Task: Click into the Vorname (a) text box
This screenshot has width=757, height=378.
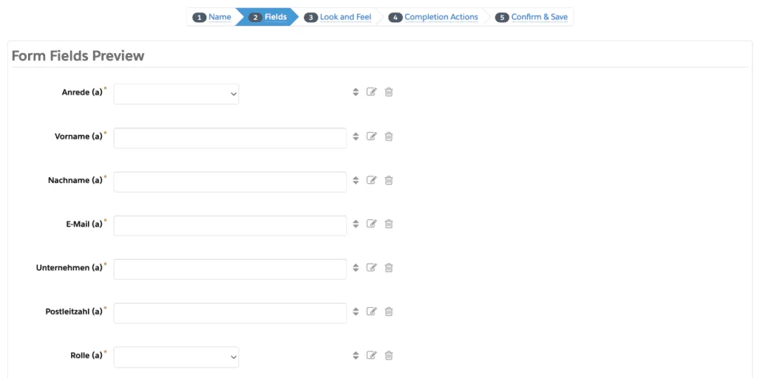Action: point(231,138)
